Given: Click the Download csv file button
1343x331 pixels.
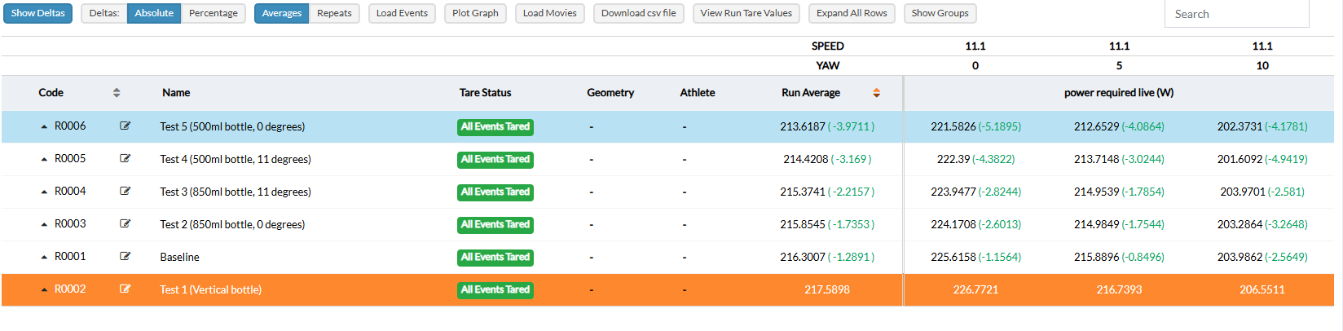Looking at the screenshot, I should pyautogui.click(x=638, y=13).
